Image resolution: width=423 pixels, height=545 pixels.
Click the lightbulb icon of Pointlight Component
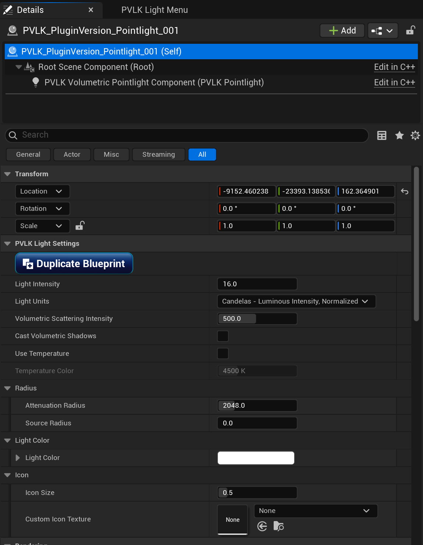click(36, 82)
